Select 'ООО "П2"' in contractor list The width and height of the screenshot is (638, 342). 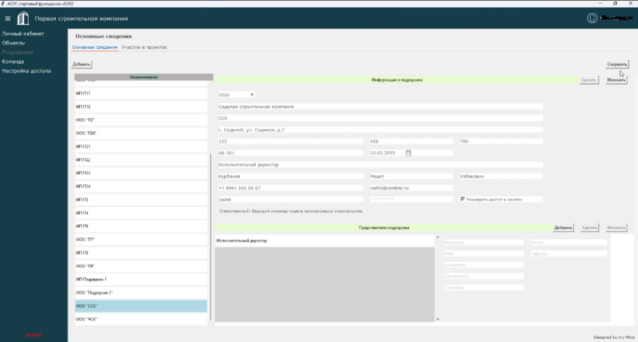(x=141, y=120)
